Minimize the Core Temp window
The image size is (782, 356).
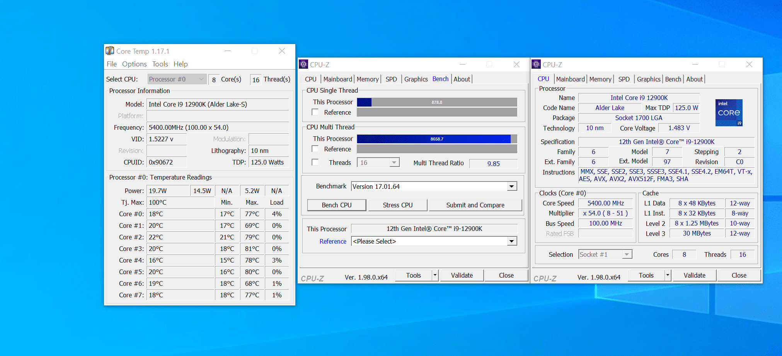228,51
